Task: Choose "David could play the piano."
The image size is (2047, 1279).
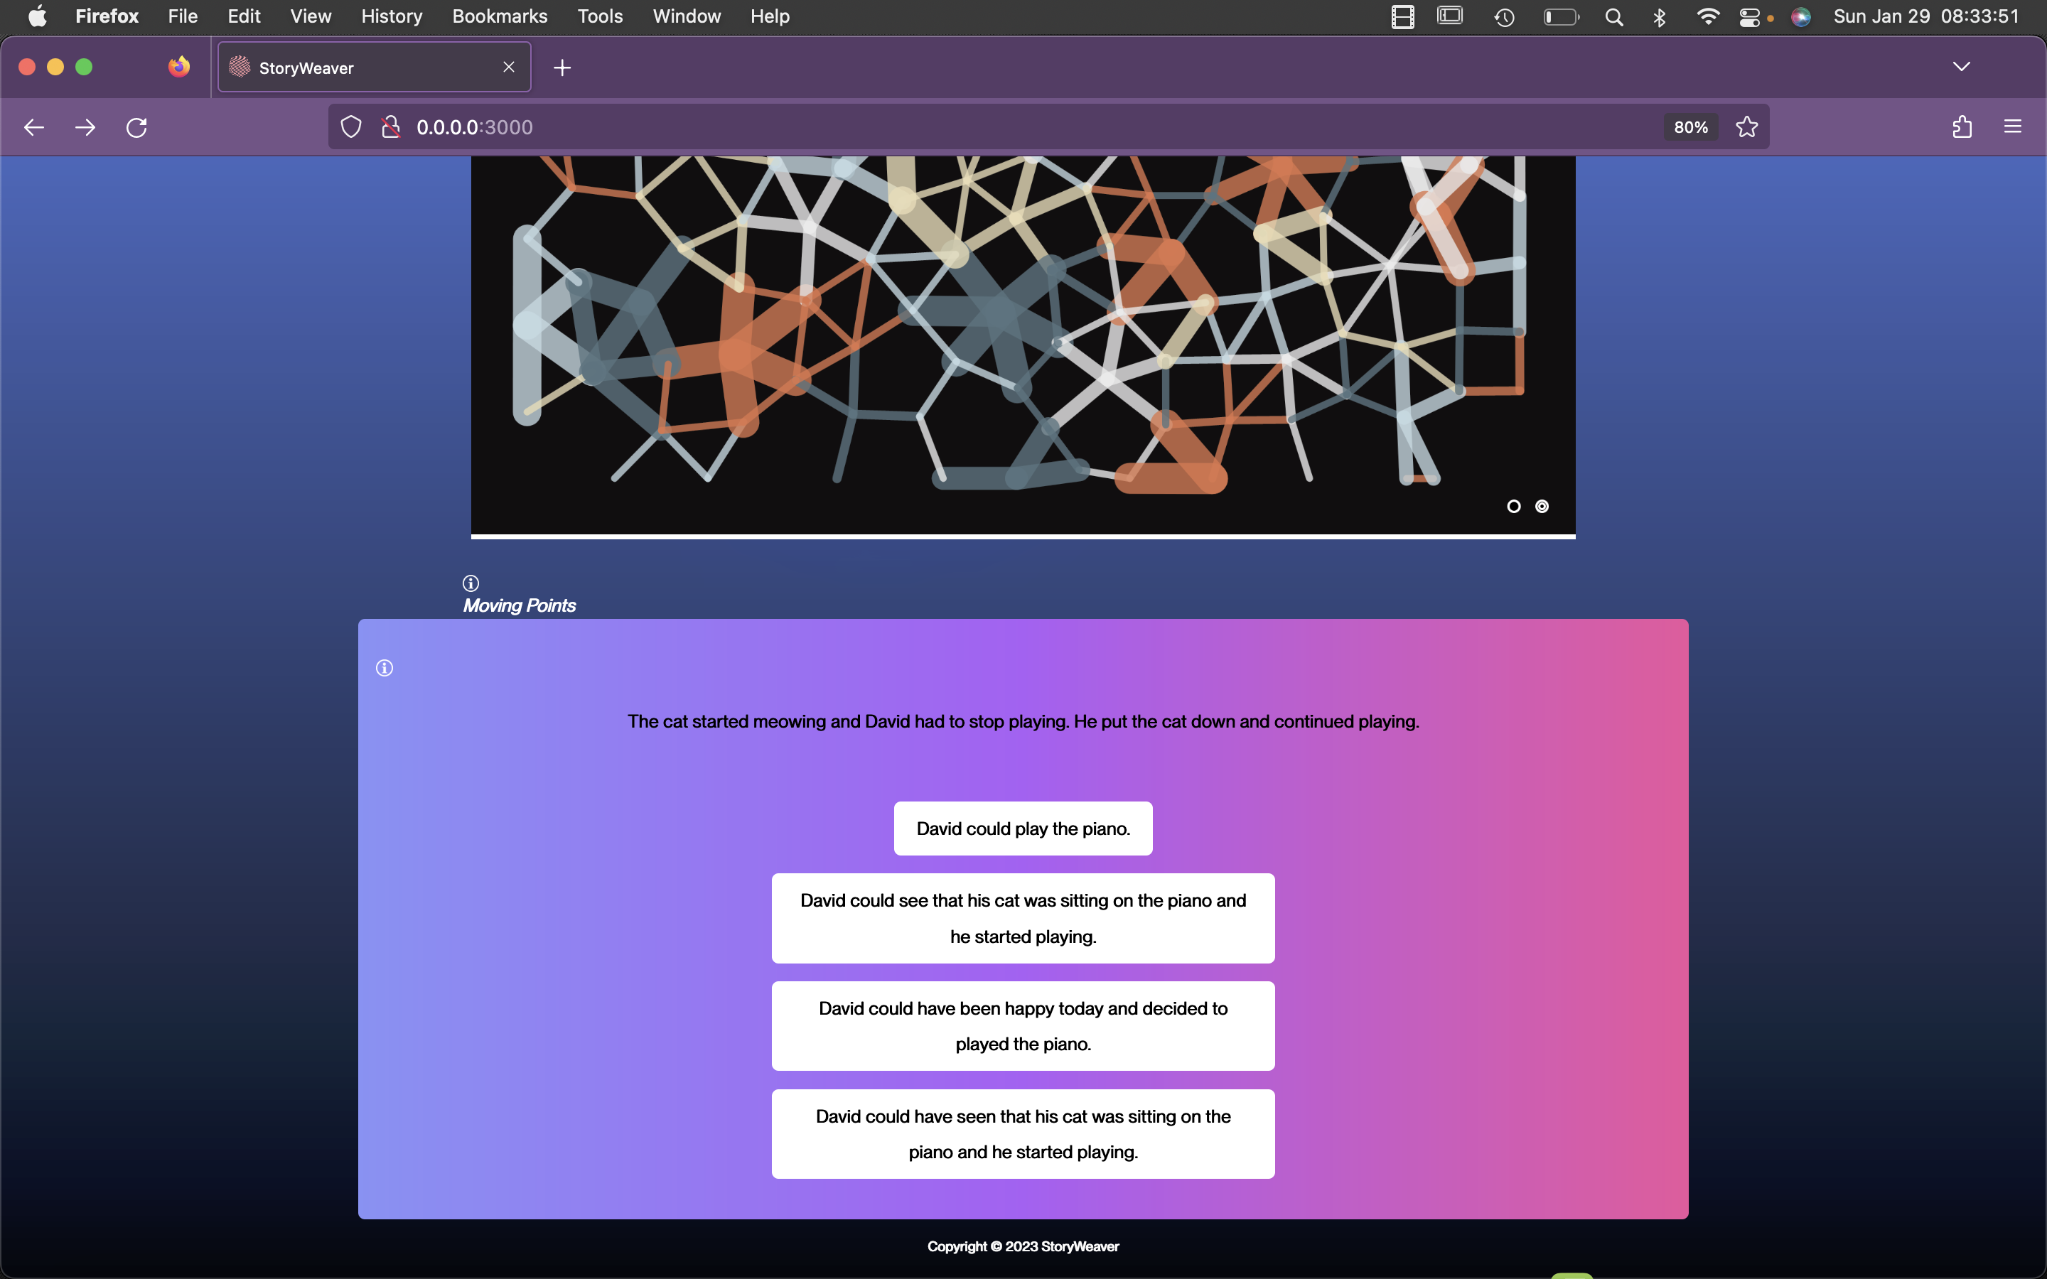Action: [x=1023, y=828]
